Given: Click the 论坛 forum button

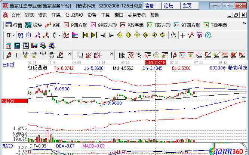Looking at the screenshot, I should [x=171, y=6].
